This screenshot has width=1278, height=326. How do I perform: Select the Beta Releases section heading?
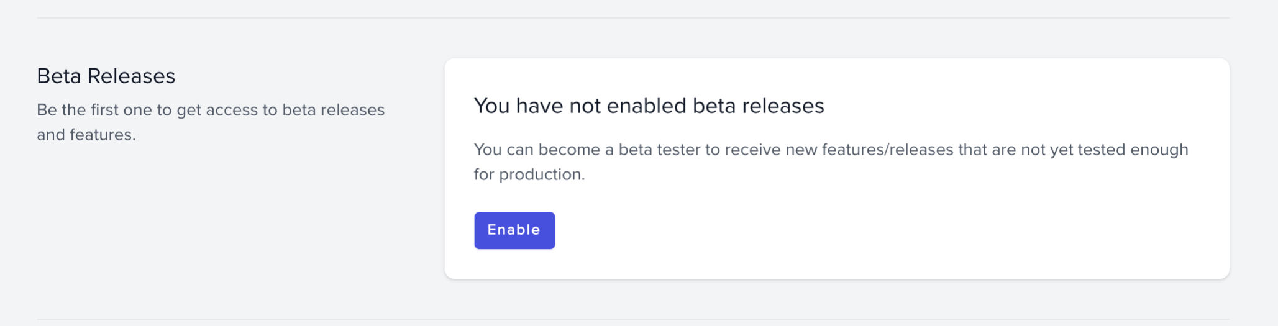pos(106,76)
